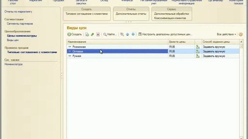
Task: Switch to the Регламентированный учет section
Action: [x=154, y=2]
